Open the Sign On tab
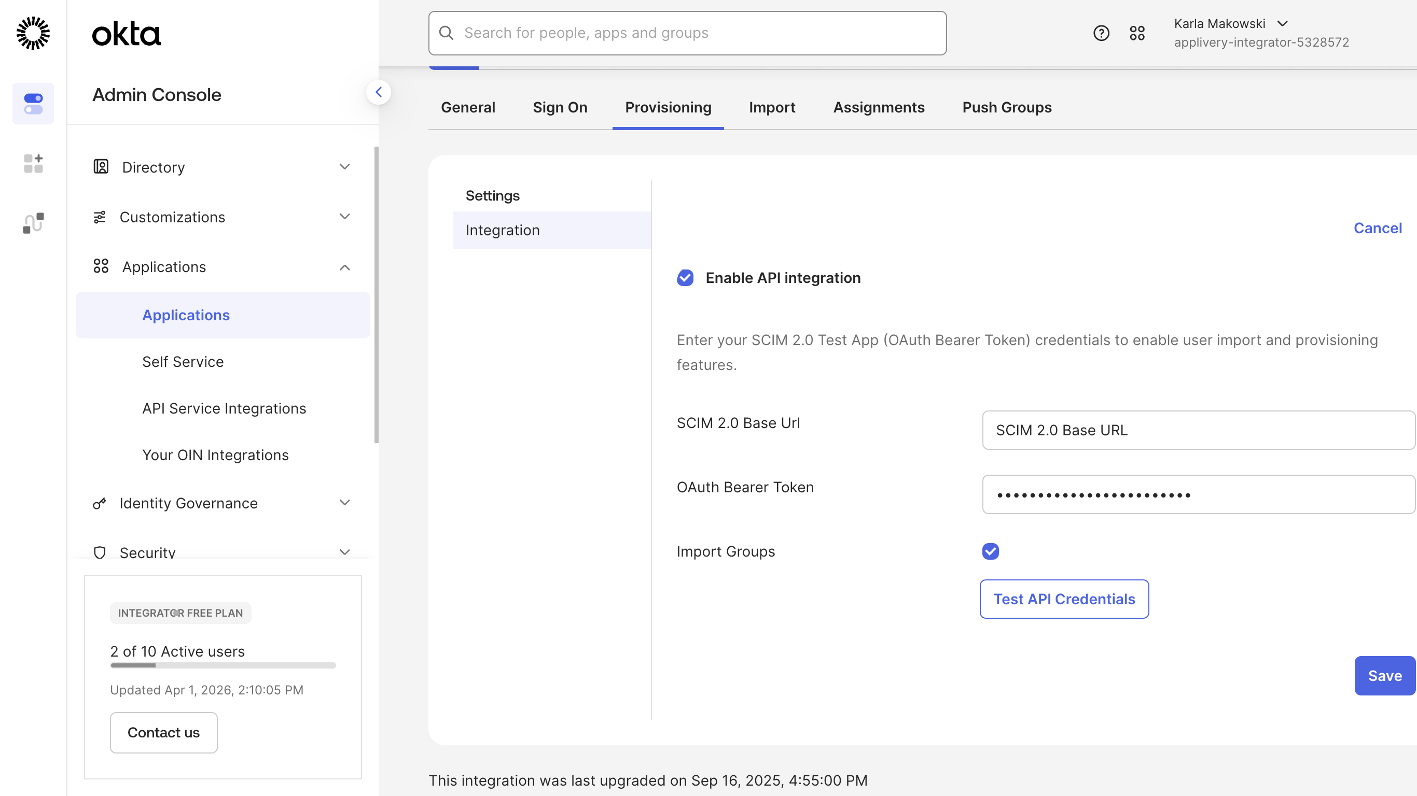The height and width of the screenshot is (796, 1417). point(560,107)
